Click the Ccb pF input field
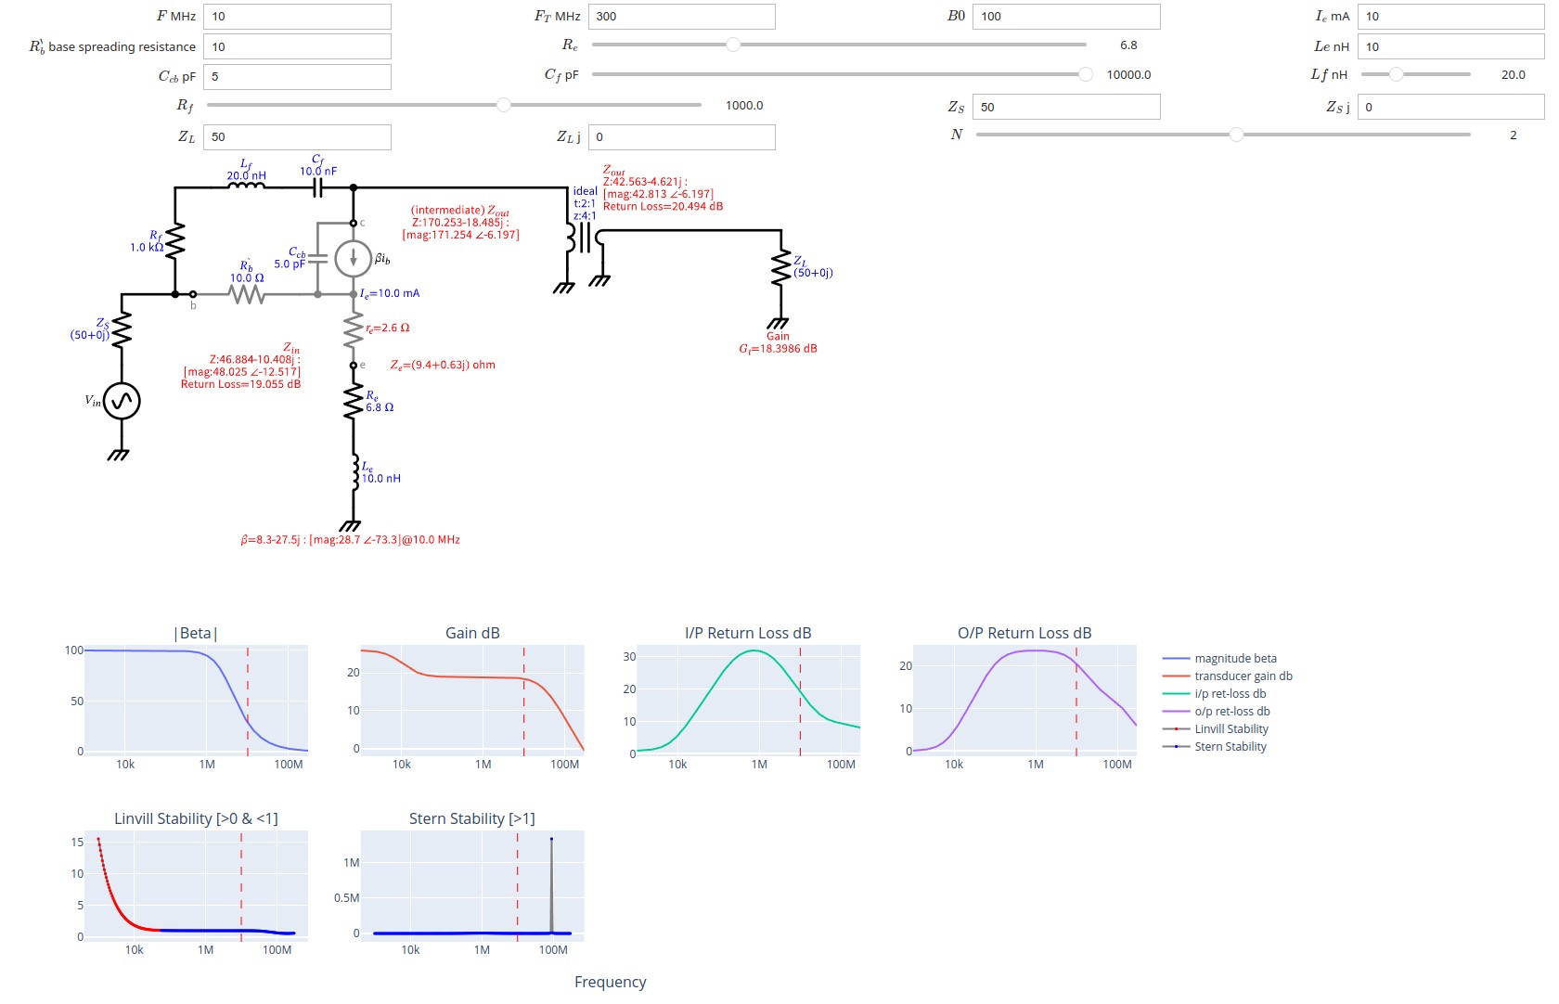This screenshot has width=1559, height=1004. [x=297, y=77]
